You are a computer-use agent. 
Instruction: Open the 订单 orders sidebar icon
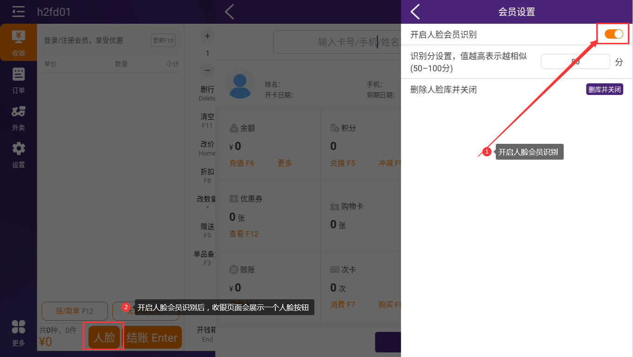coord(19,80)
